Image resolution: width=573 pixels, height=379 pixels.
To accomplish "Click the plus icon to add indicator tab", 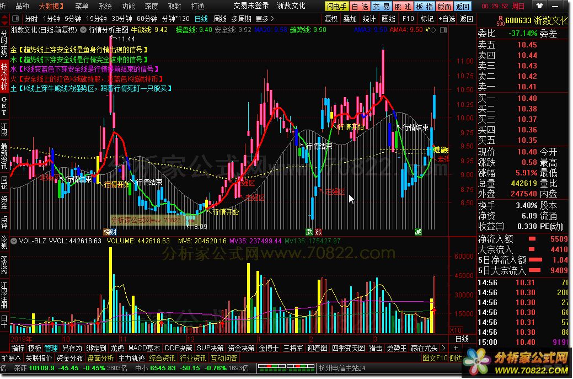I will 455,348.
